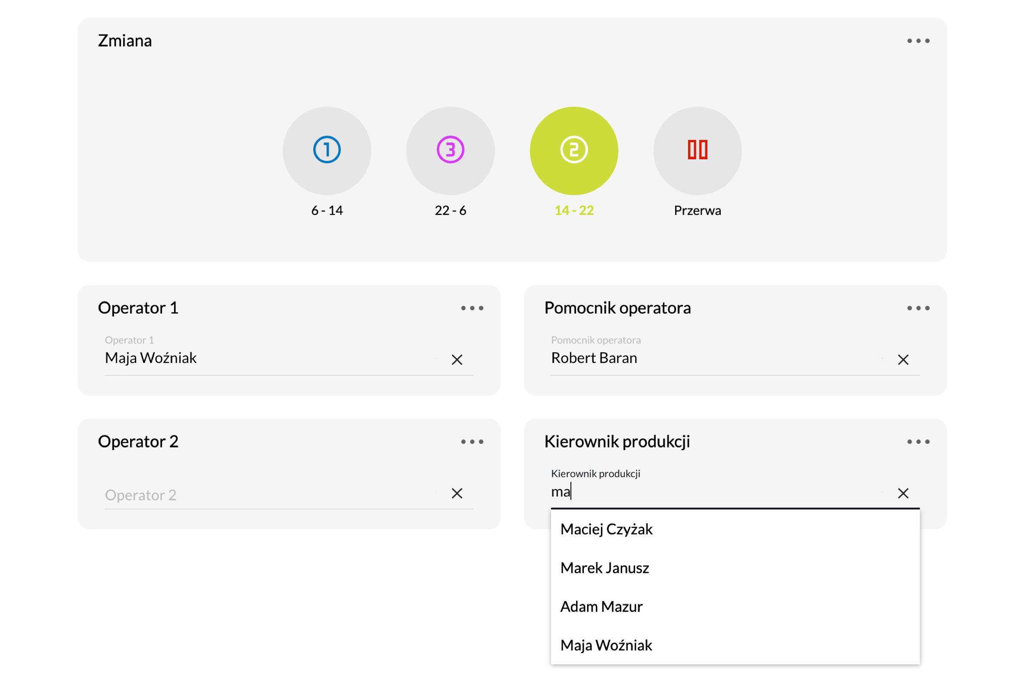Choose Marek Janusz from the suggestions
1034x689 pixels.
(604, 568)
